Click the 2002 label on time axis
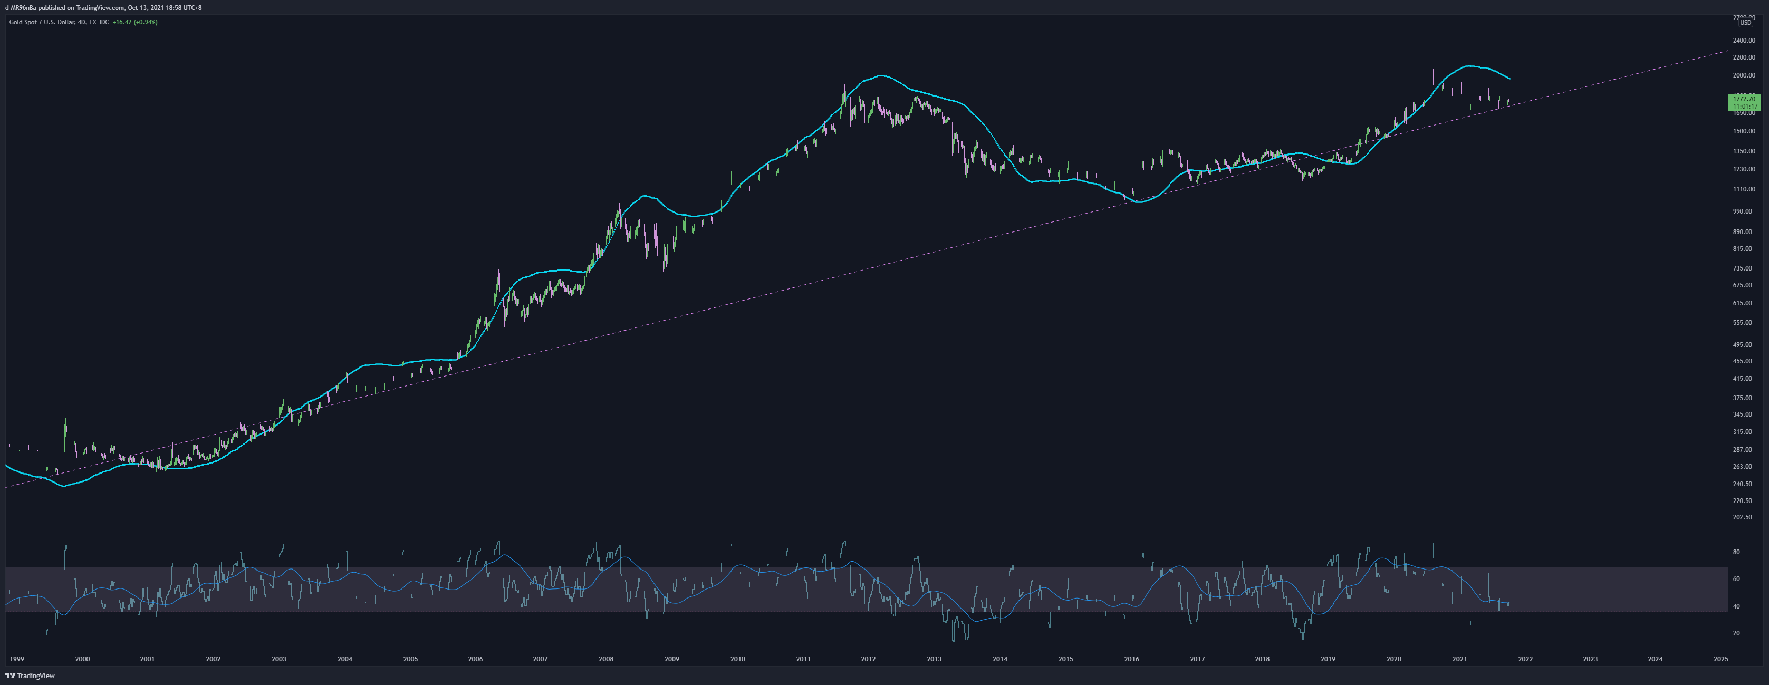Image resolution: width=1769 pixels, height=685 pixels. (214, 660)
